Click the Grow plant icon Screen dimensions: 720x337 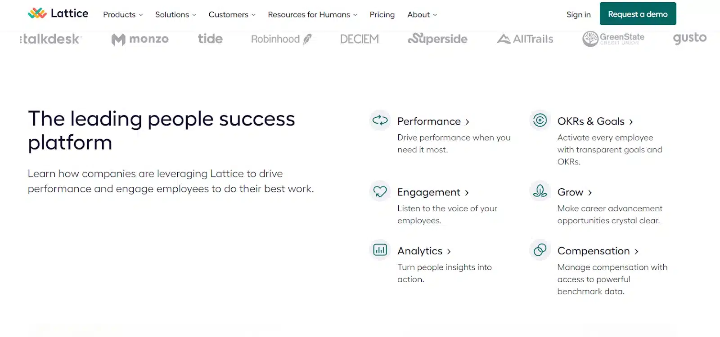pyautogui.click(x=540, y=191)
